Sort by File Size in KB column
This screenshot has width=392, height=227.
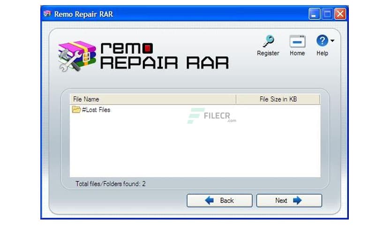(278, 99)
